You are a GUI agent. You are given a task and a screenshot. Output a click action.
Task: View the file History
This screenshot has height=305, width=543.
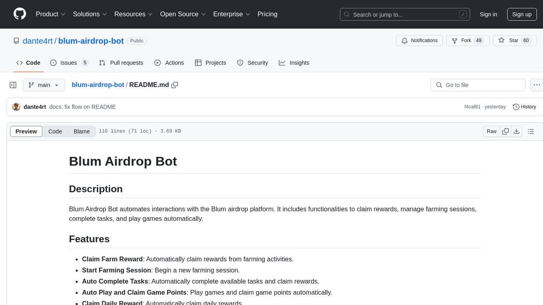(x=524, y=107)
